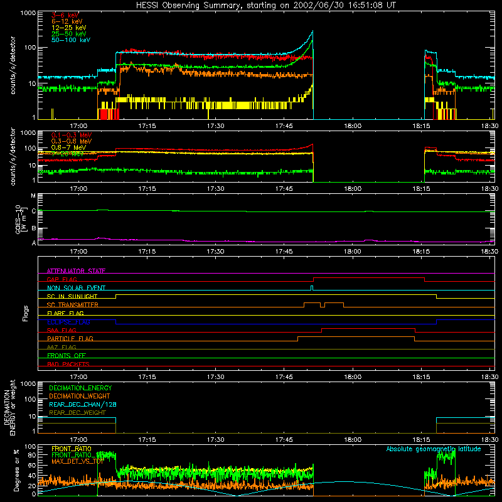Click the green 7-20 MeV legend entry
The image size is (502, 502).
coord(67,154)
